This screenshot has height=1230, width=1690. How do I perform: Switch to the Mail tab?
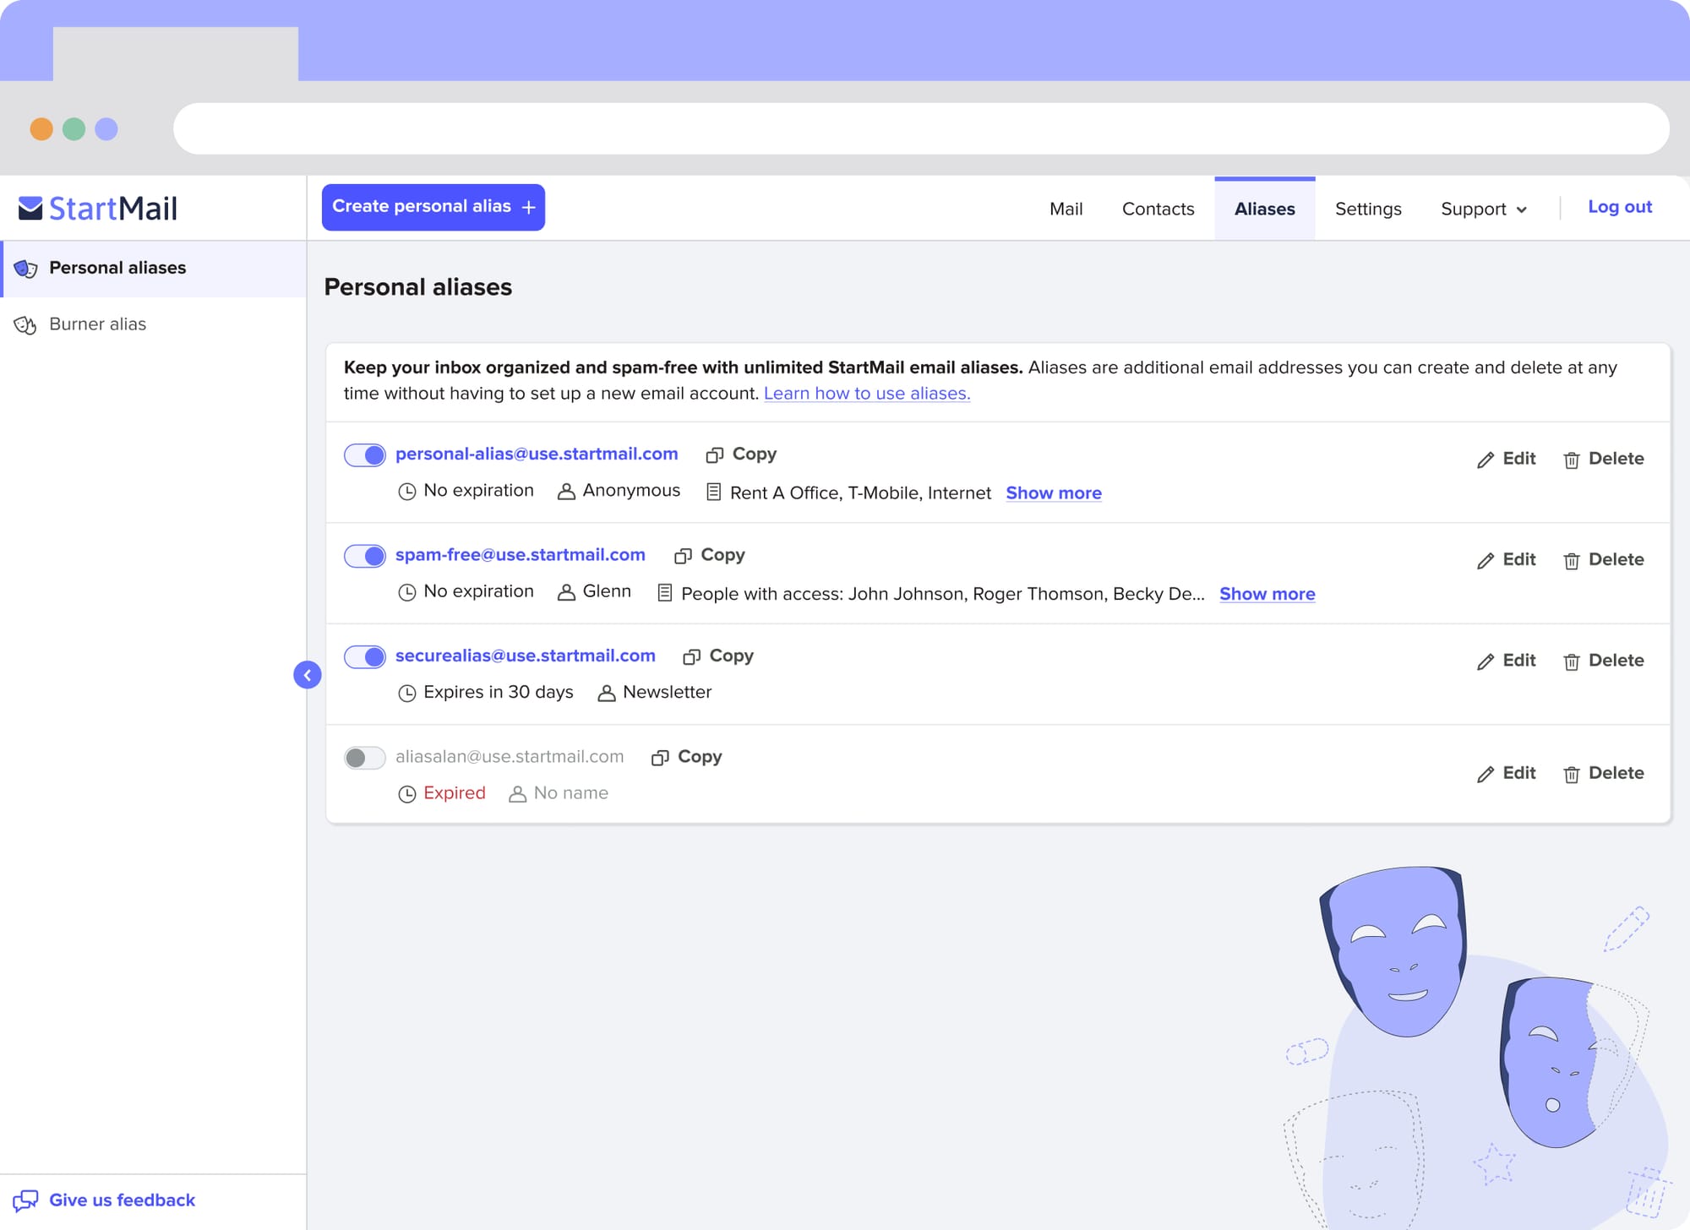click(x=1066, y=209)
